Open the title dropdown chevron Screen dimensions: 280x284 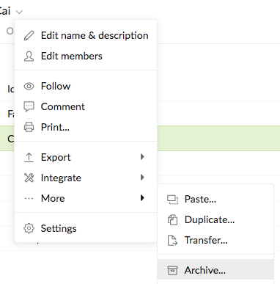19,12
